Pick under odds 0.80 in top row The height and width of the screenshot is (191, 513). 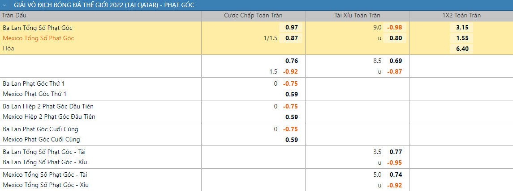coord(396,38)
